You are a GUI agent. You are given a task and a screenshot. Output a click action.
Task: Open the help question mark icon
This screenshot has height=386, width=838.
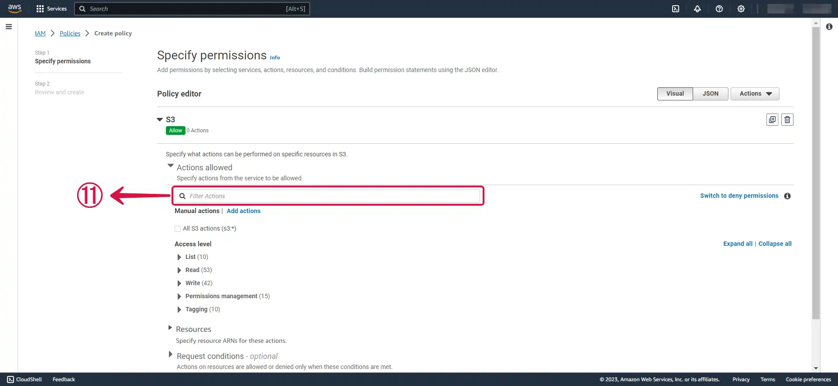click(x=719, y=9)
